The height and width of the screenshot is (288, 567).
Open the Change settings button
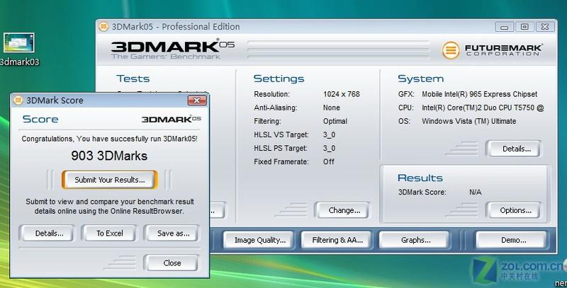click(x=344, y=210)
